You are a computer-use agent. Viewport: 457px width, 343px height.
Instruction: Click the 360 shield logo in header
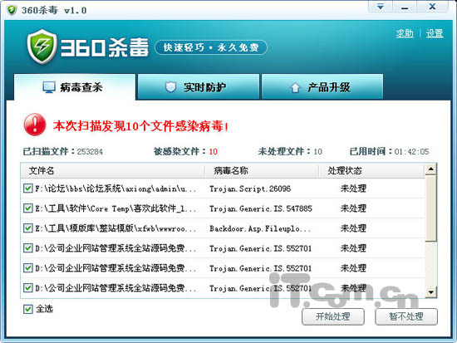point(42,47)
